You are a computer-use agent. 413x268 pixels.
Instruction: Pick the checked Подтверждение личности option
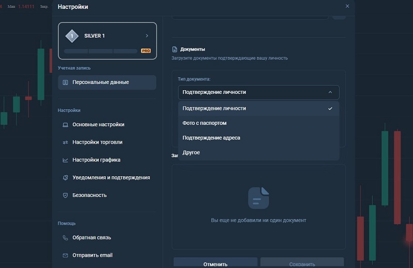pos(259,108)
